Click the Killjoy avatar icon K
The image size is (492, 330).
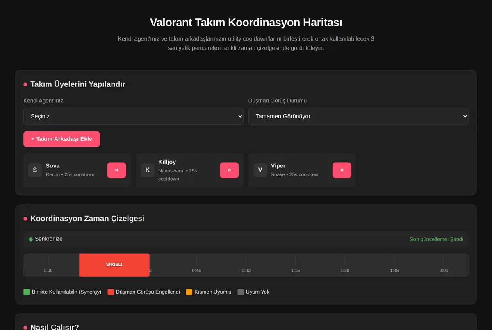coord(148,170)
